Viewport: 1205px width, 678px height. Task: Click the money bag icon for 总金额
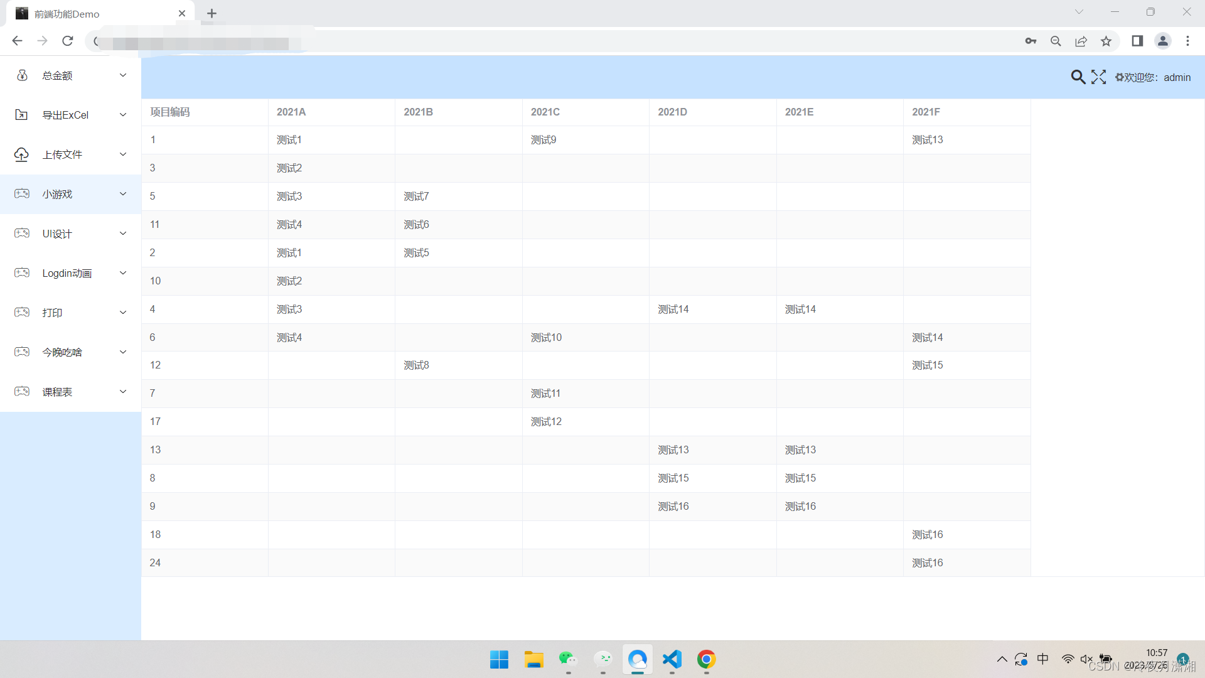tap(22, 75)
